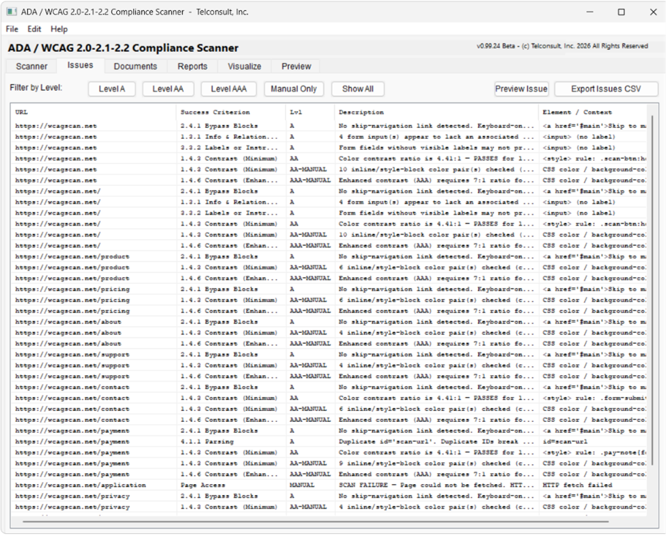Export Issues CSV

click(606, 89)
